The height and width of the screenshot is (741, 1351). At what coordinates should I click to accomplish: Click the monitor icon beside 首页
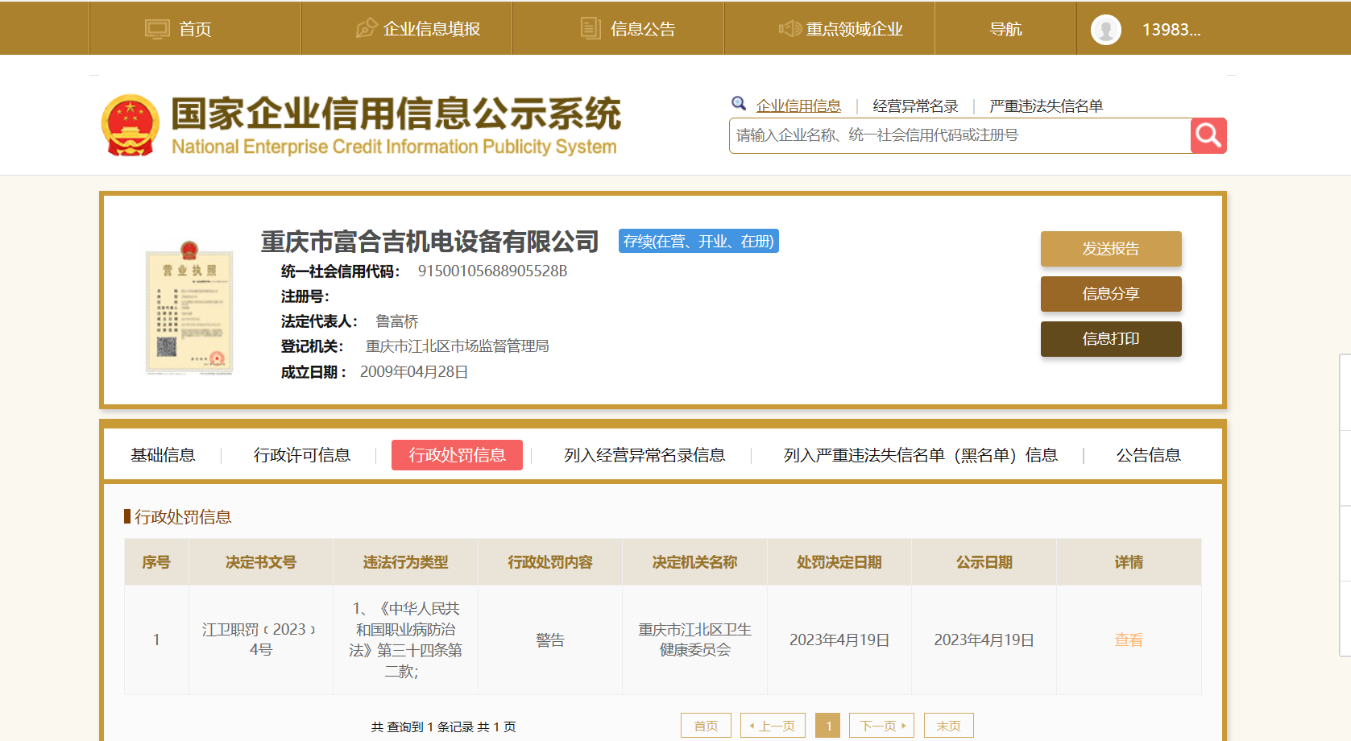(x=157, y=29)
